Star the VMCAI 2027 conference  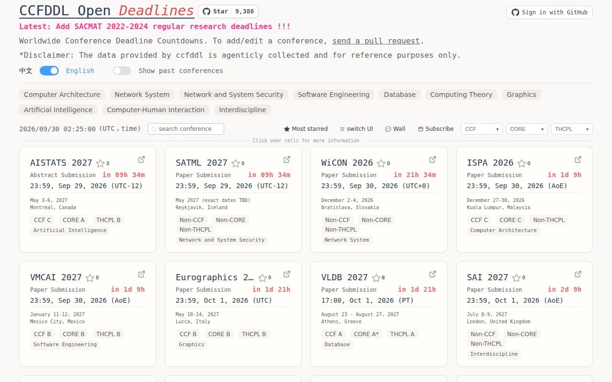coord(90,278)
